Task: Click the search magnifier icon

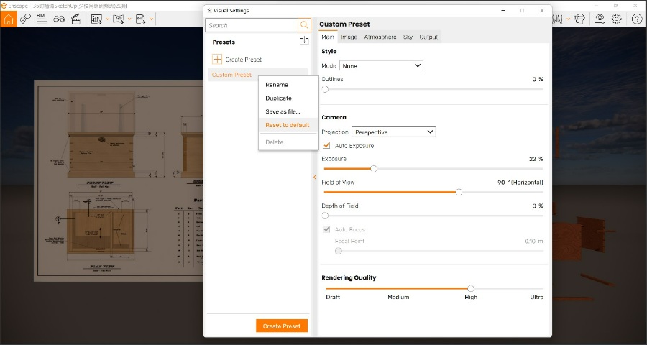Action: click(x=305, y=25)
